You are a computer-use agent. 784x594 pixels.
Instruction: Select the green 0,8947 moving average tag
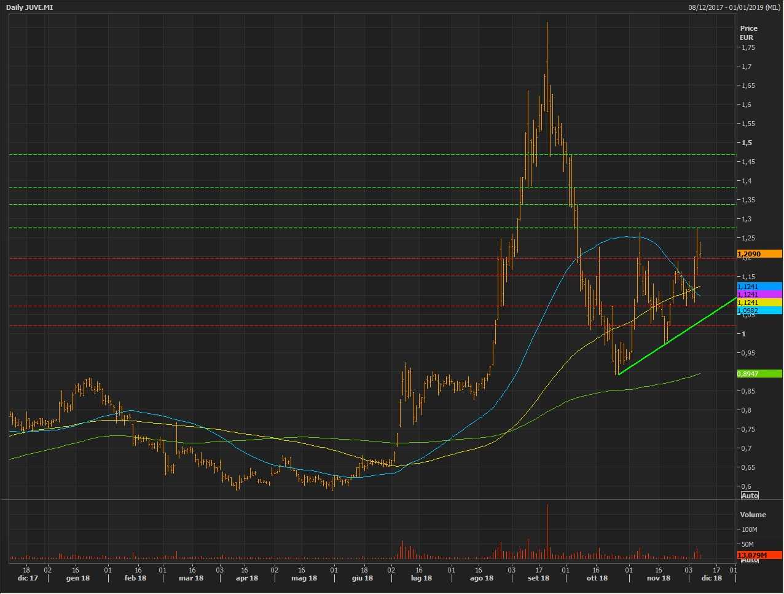pos(759,374)
